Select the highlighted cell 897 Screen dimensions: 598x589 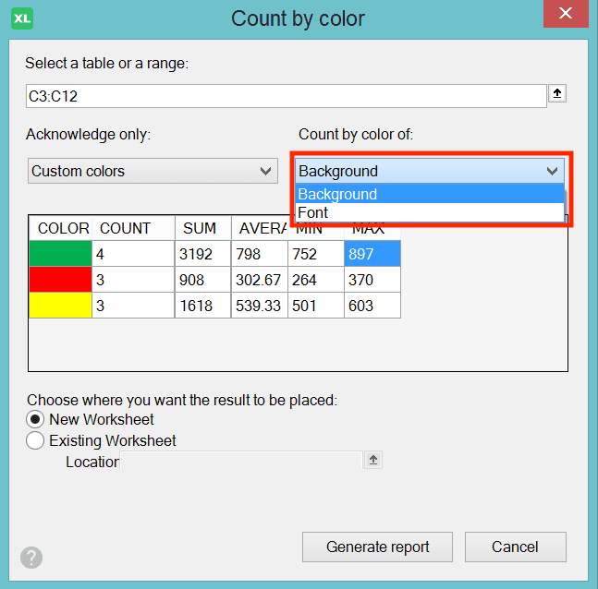tap(372, 253)
